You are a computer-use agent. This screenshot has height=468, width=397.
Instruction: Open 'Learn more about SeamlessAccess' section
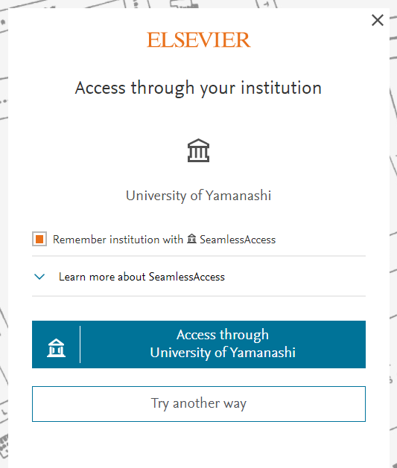click(142, 277)
